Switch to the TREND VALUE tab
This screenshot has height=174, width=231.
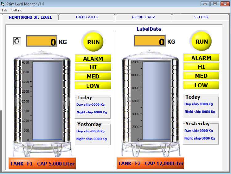[87, 17]
